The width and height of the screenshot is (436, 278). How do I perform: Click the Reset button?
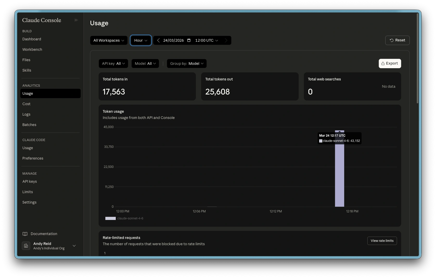pos(397,40)
